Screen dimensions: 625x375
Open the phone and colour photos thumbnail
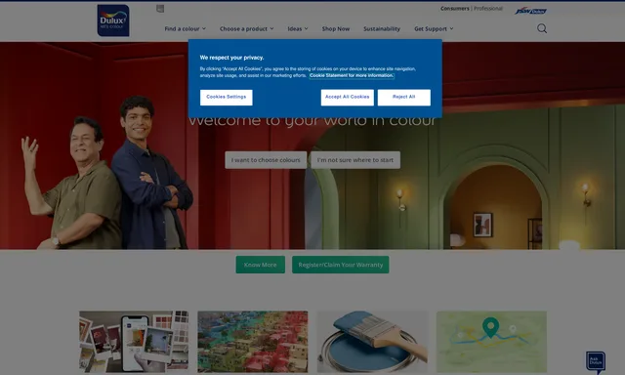pos(134,342)
